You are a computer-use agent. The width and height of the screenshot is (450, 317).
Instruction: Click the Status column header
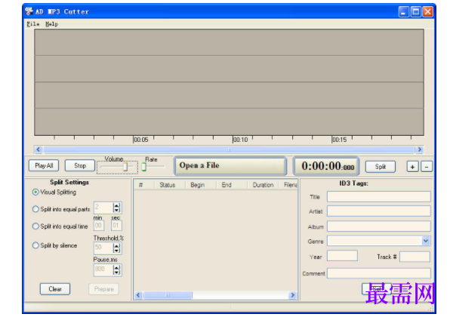point(170,185)
